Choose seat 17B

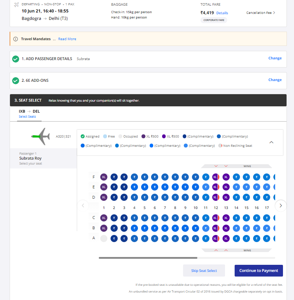(267, 228)
